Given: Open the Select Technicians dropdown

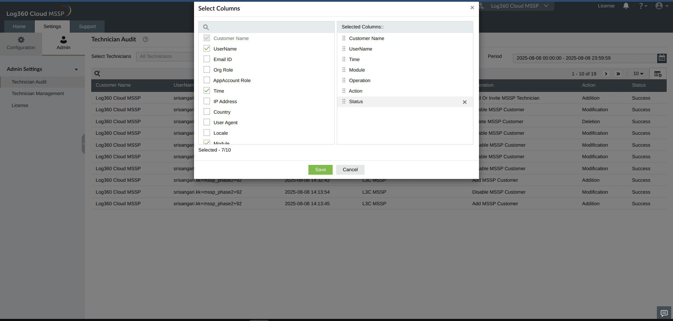Looking at the screenshot, I should click(x=165, y=56).
